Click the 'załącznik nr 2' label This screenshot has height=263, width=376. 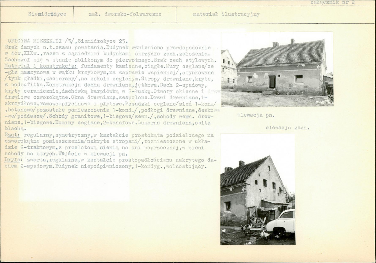(332, 3)
